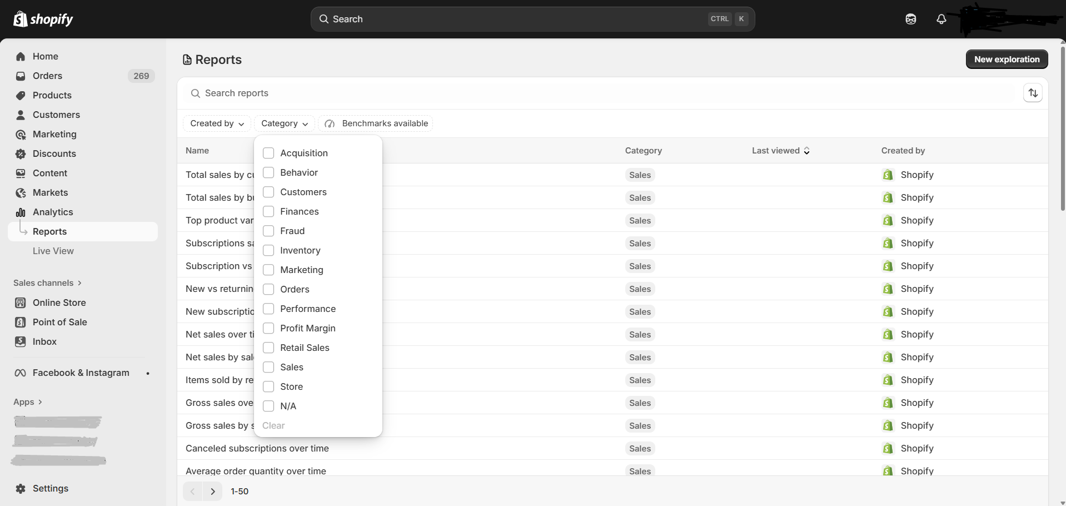Click the Analytics bar chart icon
Image resolution: width=1066 pixels, height=506 pixels.
[x=21, y=212]
